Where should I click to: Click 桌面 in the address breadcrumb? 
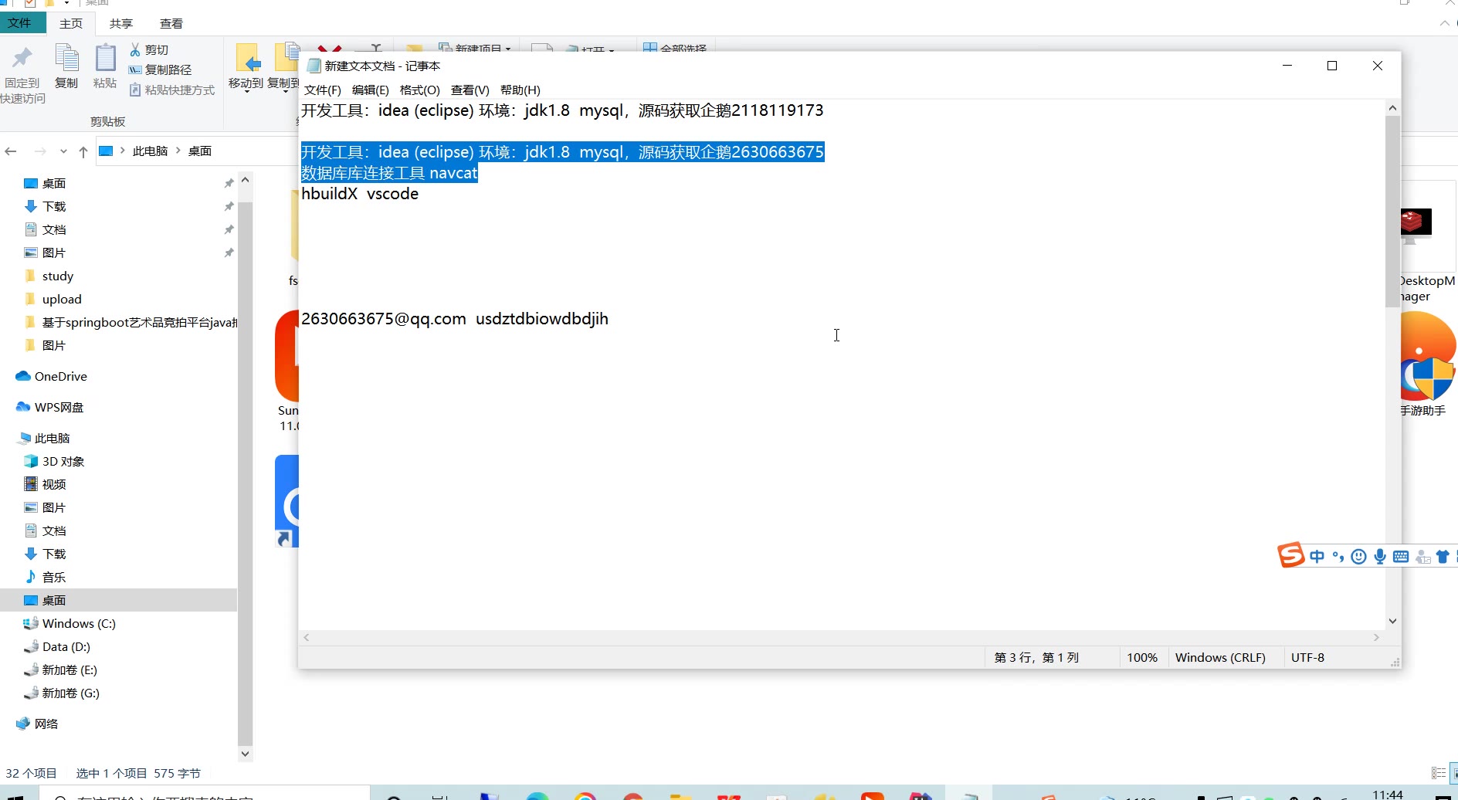click(x=200, y=151)
